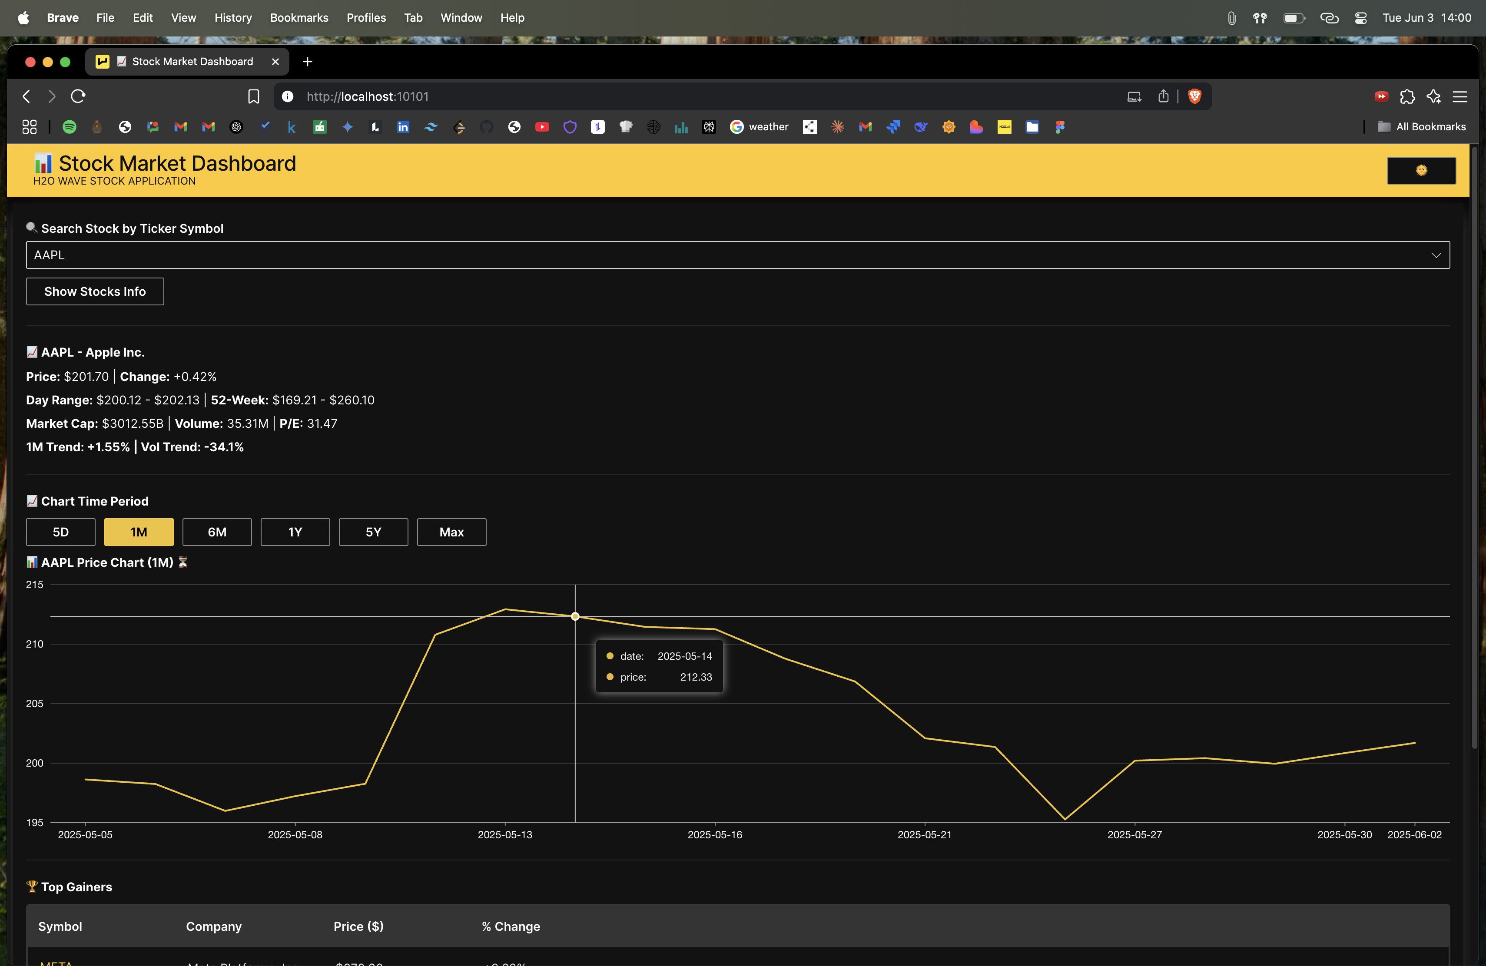Open the AAPL ticker symbol dropdown
This screenshot has height=966, width=1486.
pyautogui.click(x=737, y=255)
